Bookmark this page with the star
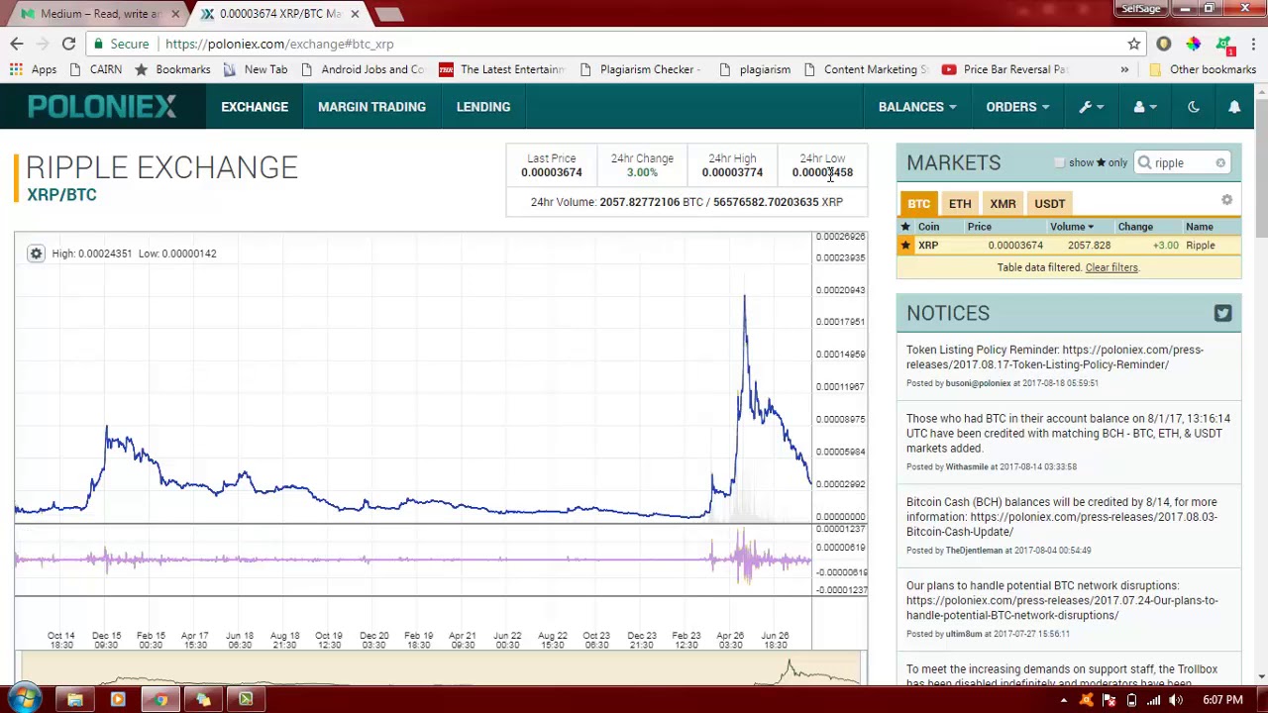This screenshot has height=713, width=1268. coord(1134,44)
